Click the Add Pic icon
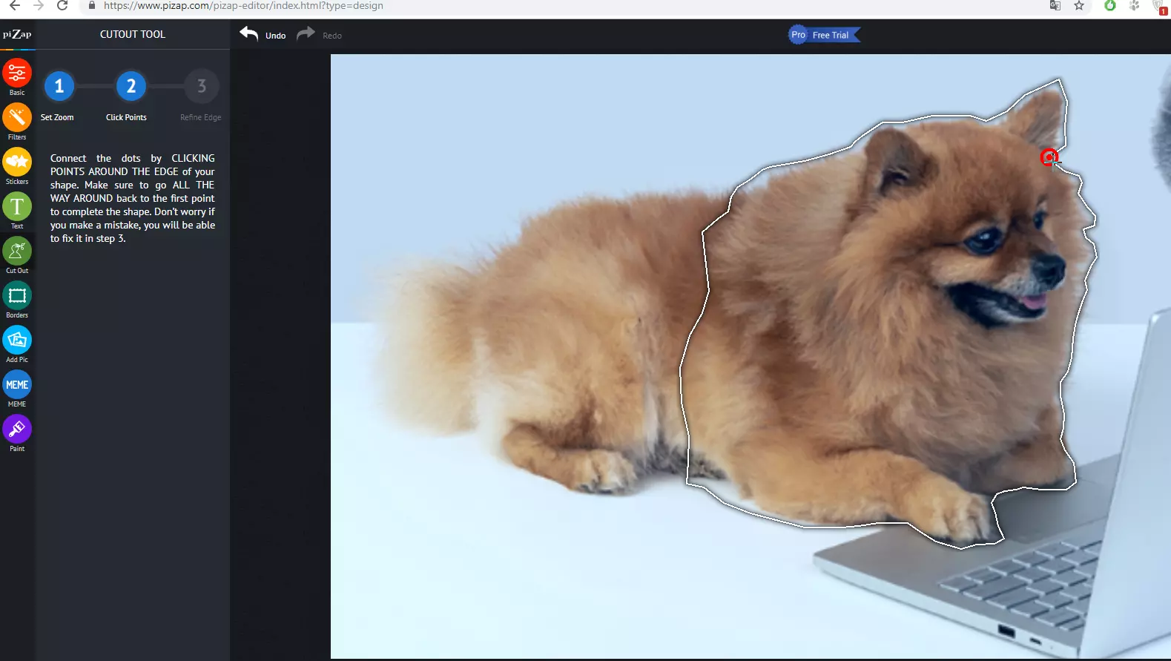 click(x=17, y=340)
